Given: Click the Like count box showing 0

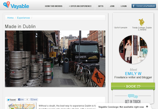Looking at the screenshot, I should pos(27,99).
